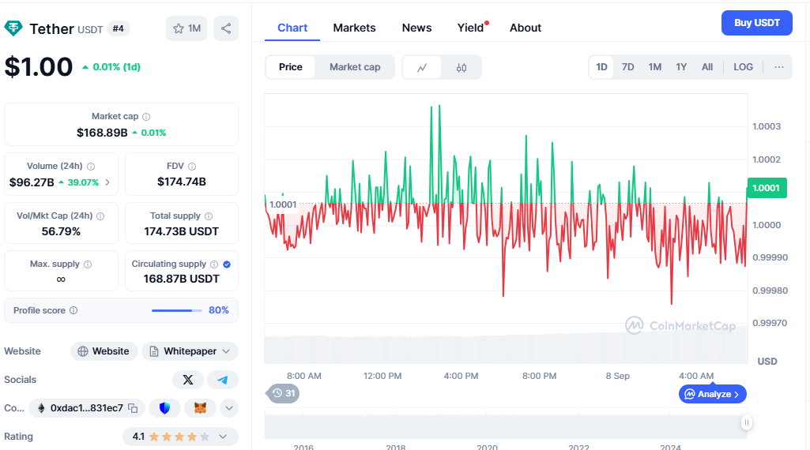Click the 8 Sep date axis label
The image size is (810, 450).
(x=617, y=376)
